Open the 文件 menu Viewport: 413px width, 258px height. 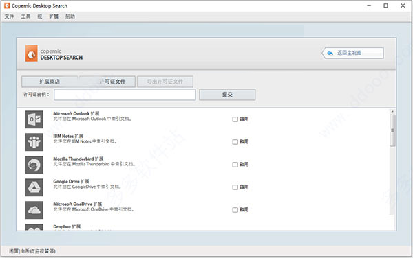(9, 16)
